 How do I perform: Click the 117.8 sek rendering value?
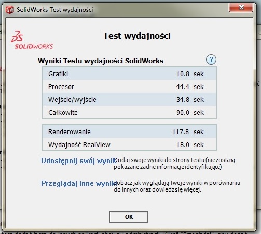click(x=188, y=131)
